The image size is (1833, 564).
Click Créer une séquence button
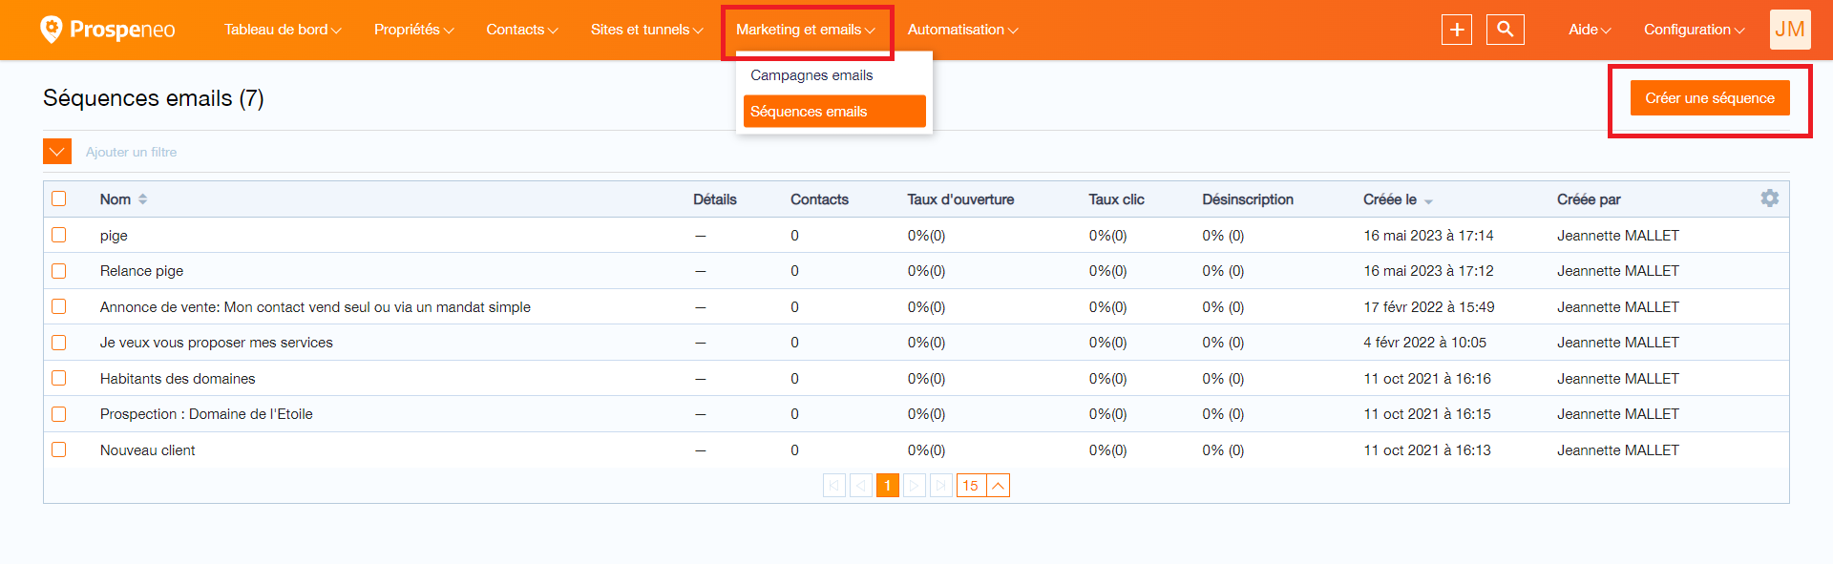(1710, 98)
